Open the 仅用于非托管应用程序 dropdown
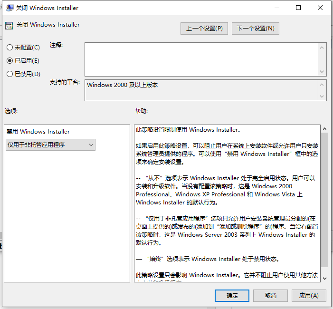Viewport: 333px width, 309px height. [x=50, y=145]
